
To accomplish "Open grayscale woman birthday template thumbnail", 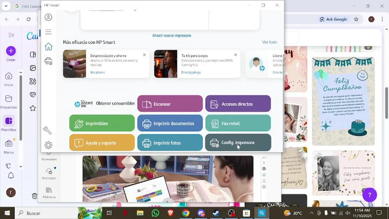I will pyautogui.click(x=343, y=173).
